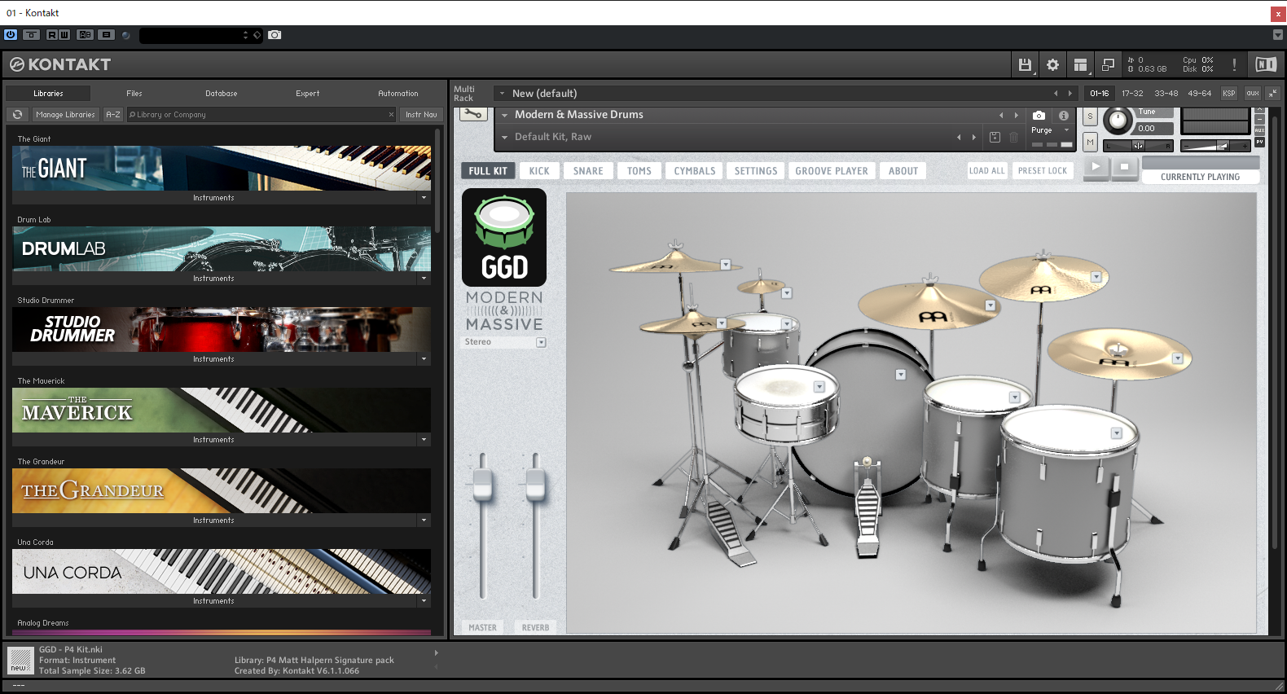Expand Studio Drummer Instruments dropdown arrow
The image size is (1287, 694).
(x=424, y=359)
